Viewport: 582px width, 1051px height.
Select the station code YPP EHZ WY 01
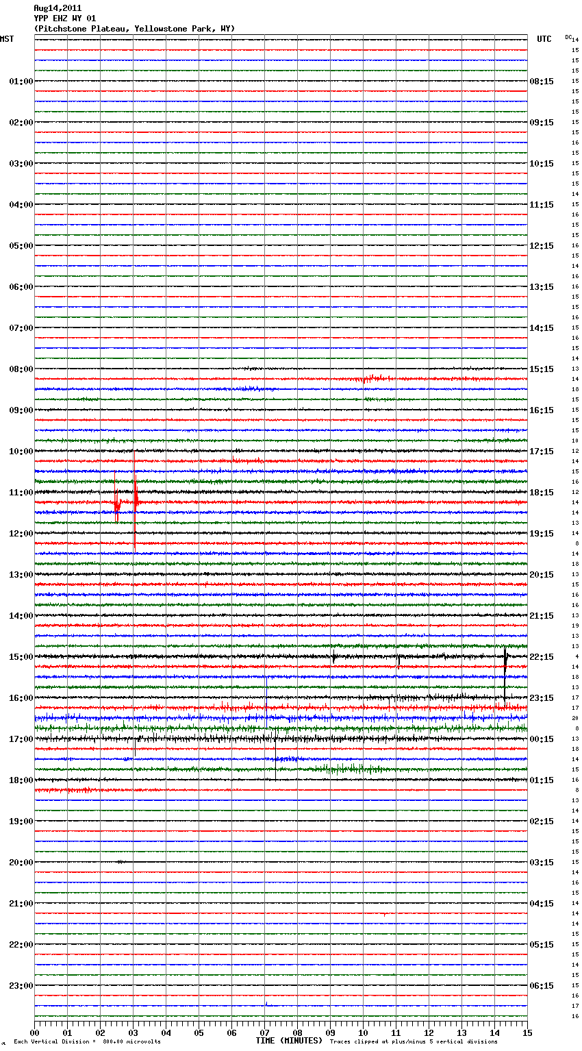[65, 18]
